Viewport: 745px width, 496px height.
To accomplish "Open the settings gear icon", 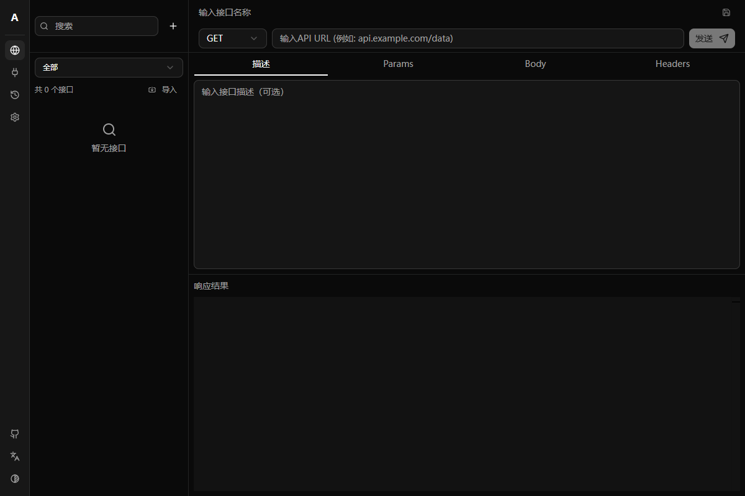I will [15, 117].
